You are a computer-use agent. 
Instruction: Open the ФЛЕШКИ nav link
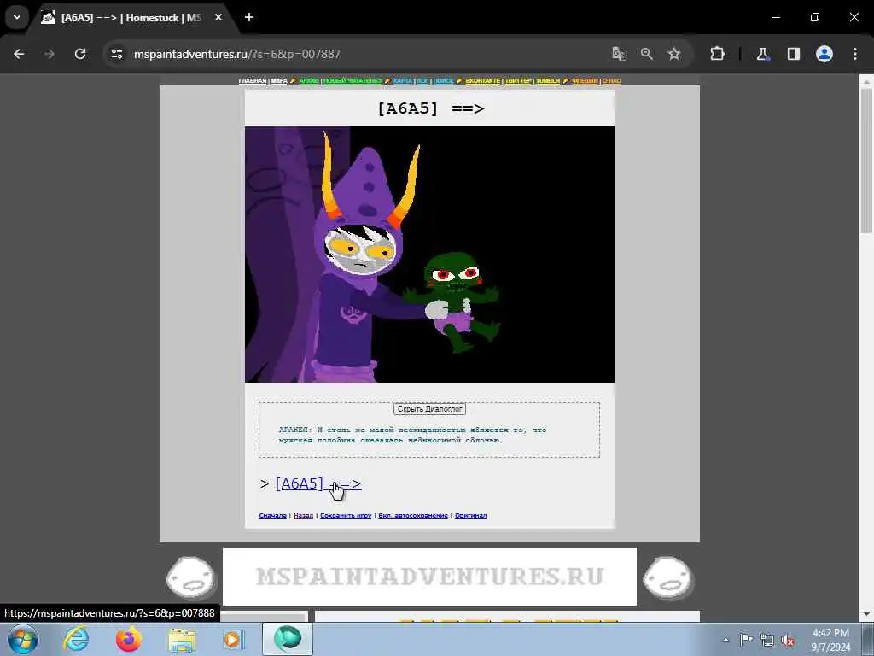[x=585, y=81]
